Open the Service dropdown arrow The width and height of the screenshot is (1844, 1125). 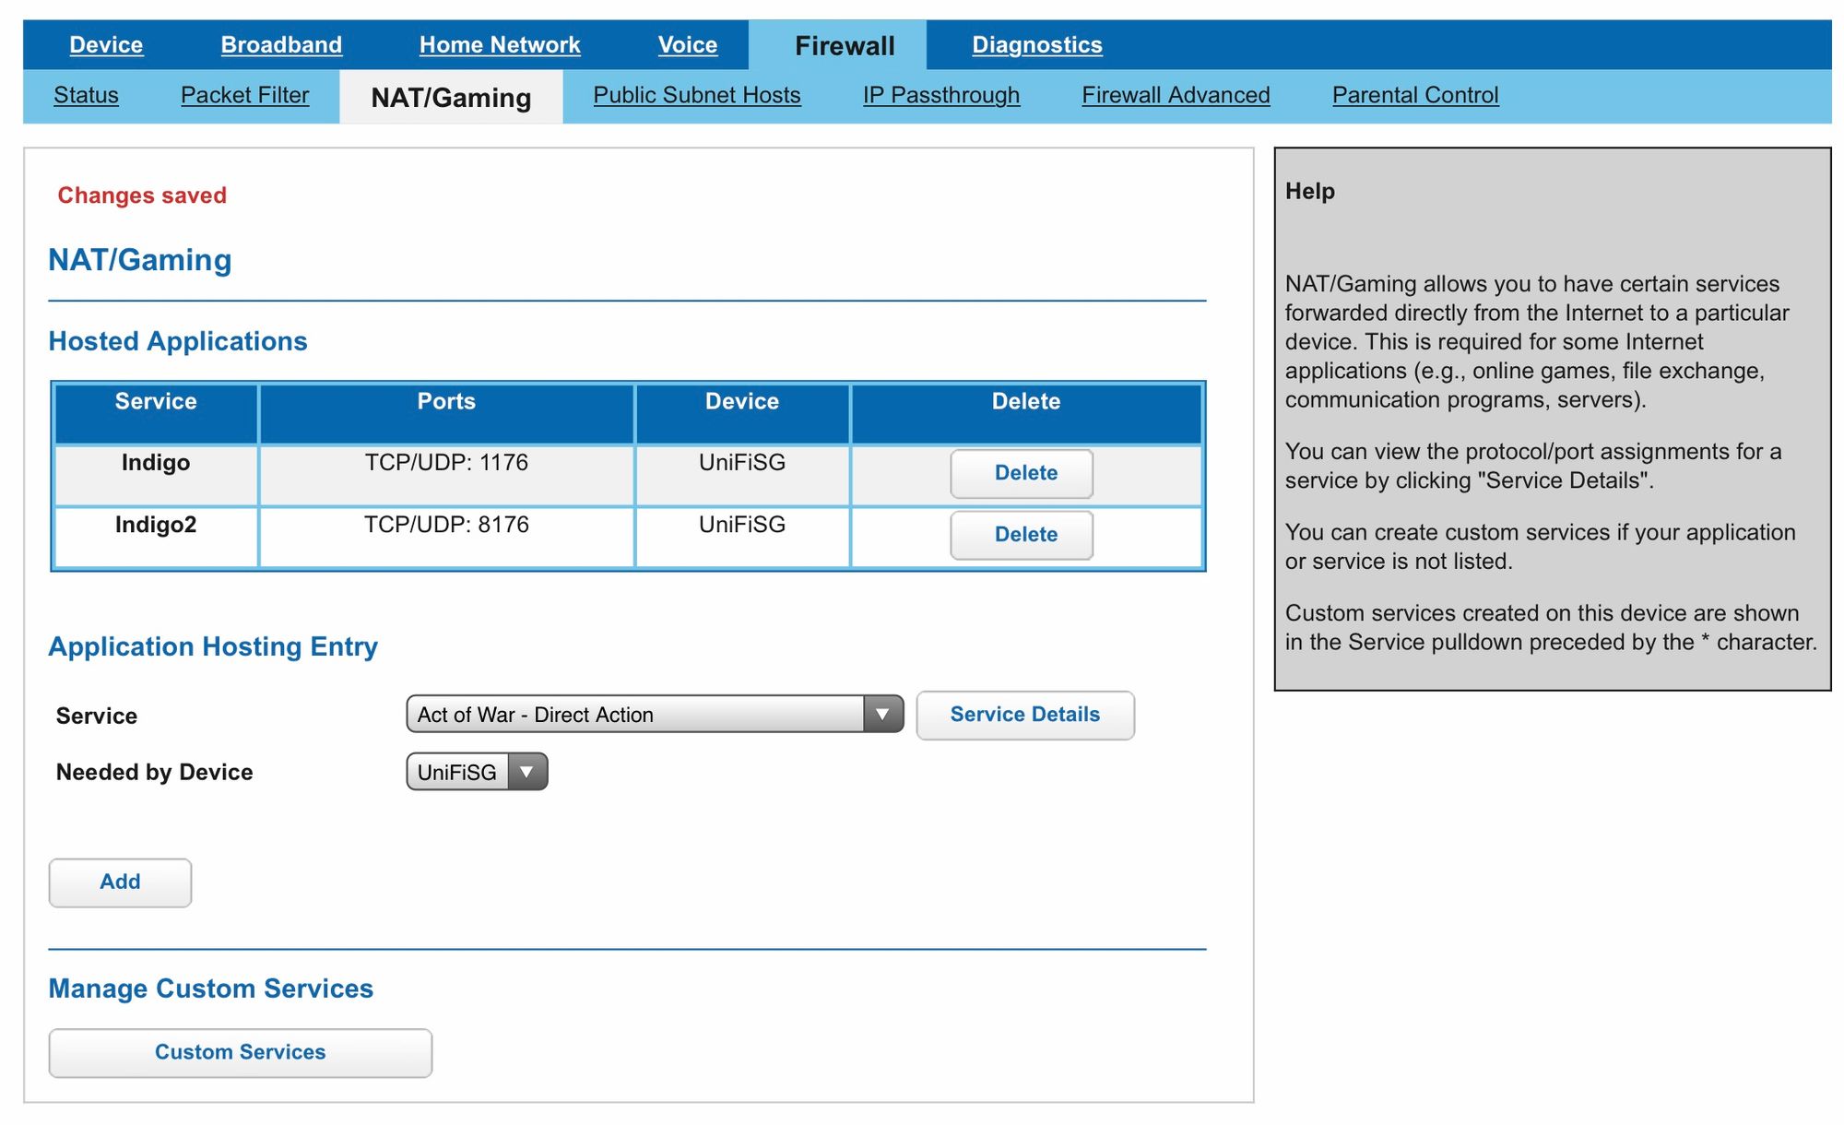click(882, 715)
